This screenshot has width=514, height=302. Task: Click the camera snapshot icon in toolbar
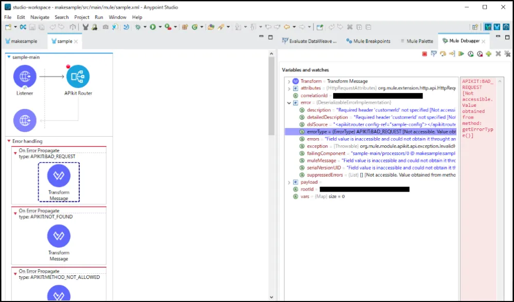tap(105, 27)
